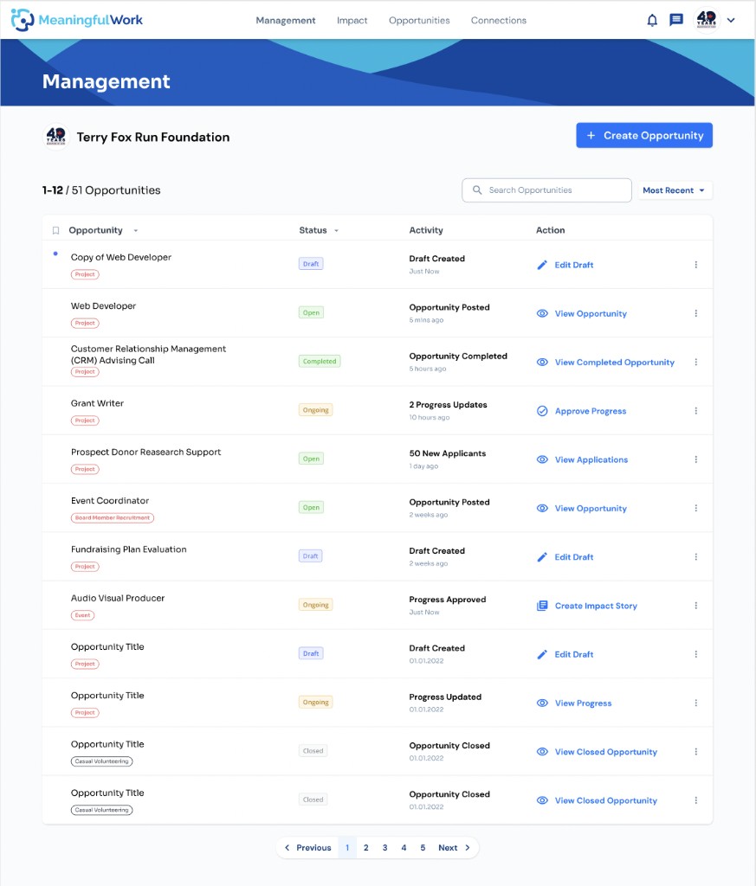Click View Opportunity for Event Coordinator

(581, 508)
